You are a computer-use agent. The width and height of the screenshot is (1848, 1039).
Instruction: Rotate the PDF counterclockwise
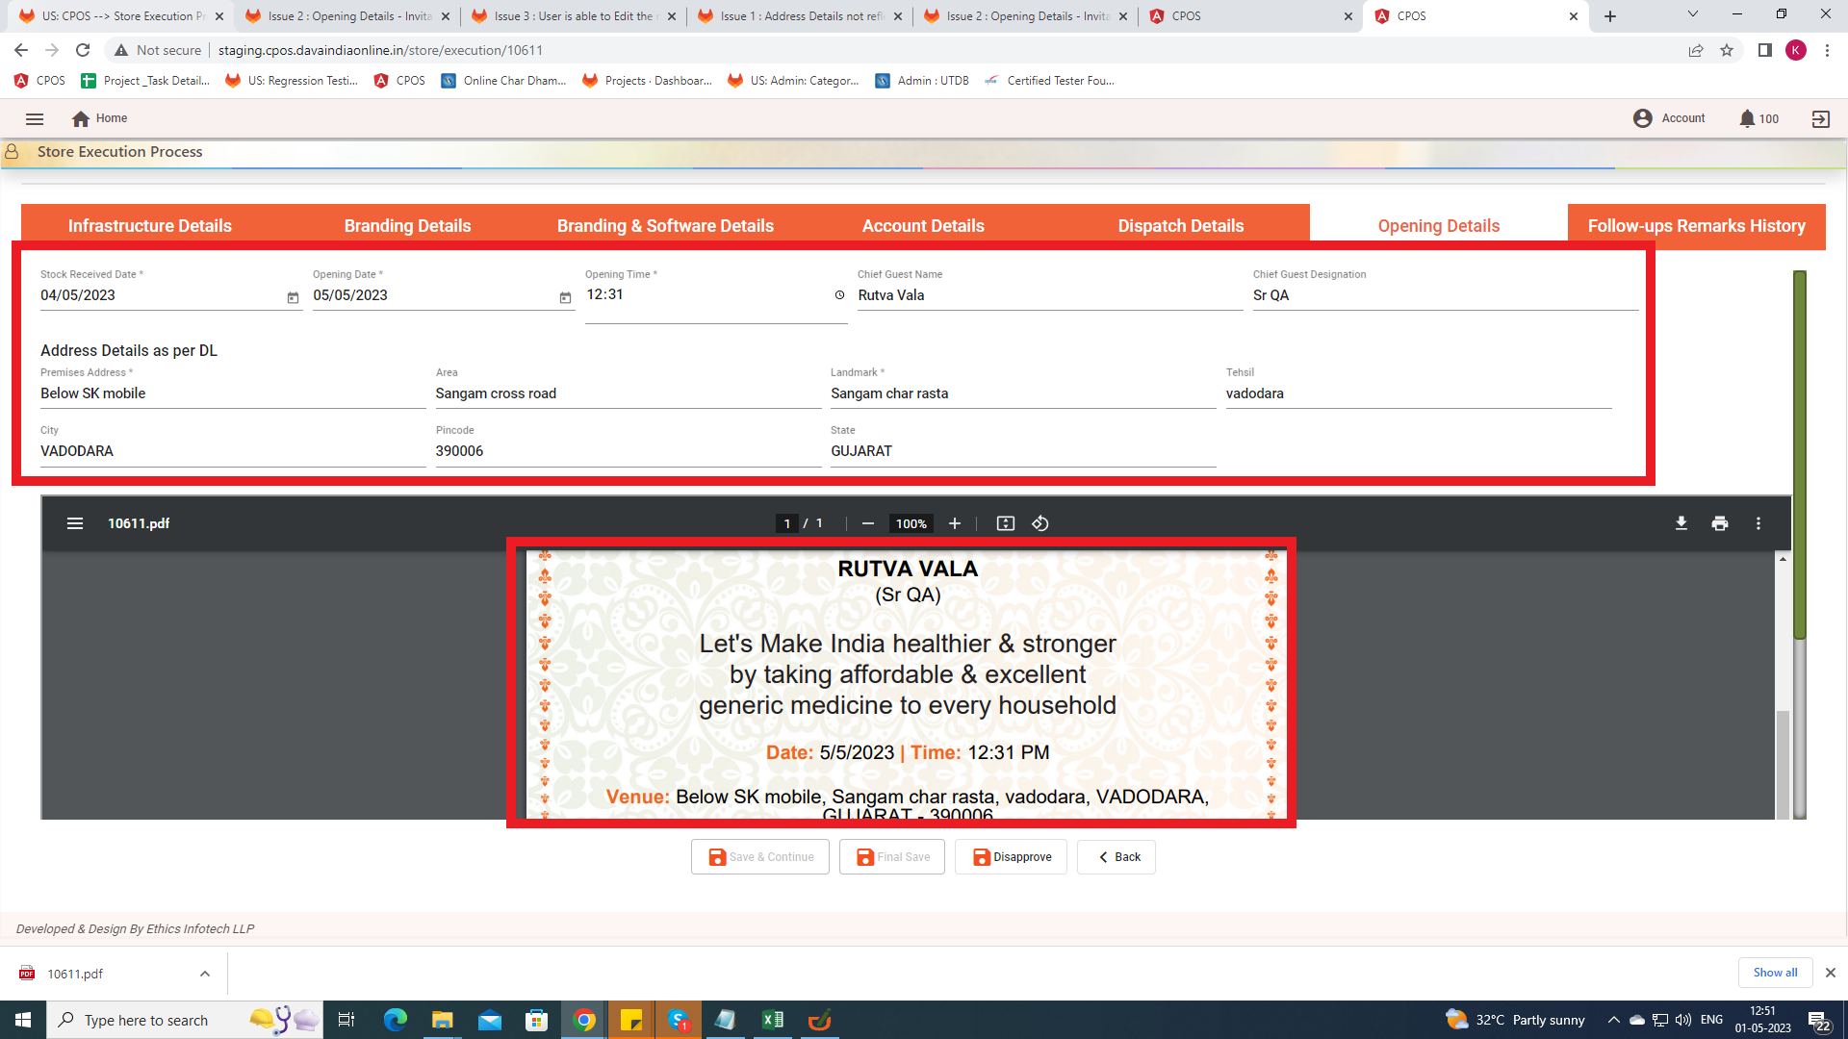click(x=1040, y=523)
